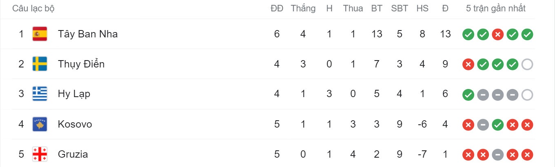This screenshot has height=167, width=555.
Task: Click Sweden's red loss icon in recent matches
Action: tap(468, 65)
